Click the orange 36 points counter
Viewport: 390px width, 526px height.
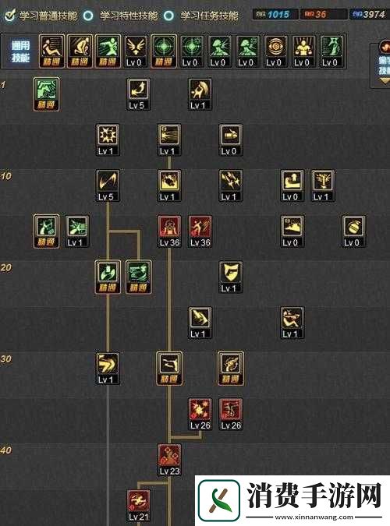[323, 15]
